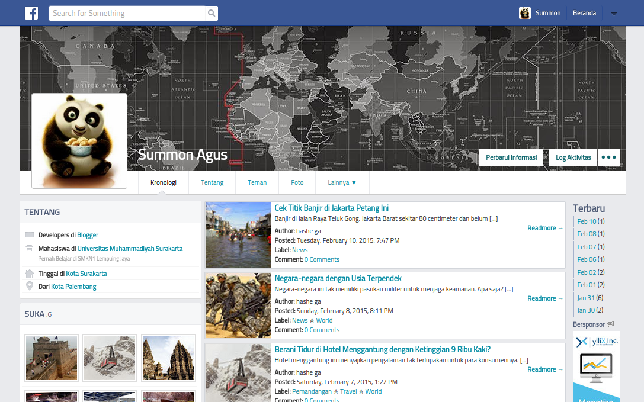
Task: Open the Teman tab
Action: pos(257,182)
